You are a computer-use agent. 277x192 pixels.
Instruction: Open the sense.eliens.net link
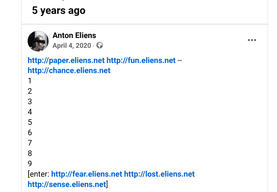click(67, 184)
